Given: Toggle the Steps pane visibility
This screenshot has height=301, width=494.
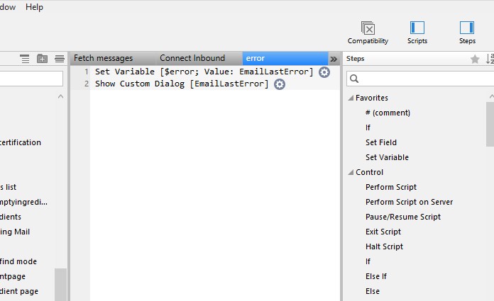Looking at the screenshot, I should pyautogui.click(x=467, y=28).
